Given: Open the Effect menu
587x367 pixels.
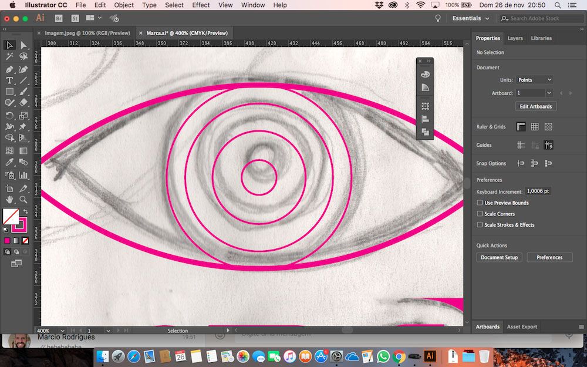Looking at the screenshot, I should coord(201,5).
